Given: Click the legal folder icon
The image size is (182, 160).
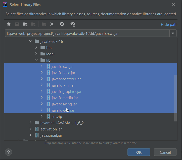Looking at the screenshot, I should 43,54.
